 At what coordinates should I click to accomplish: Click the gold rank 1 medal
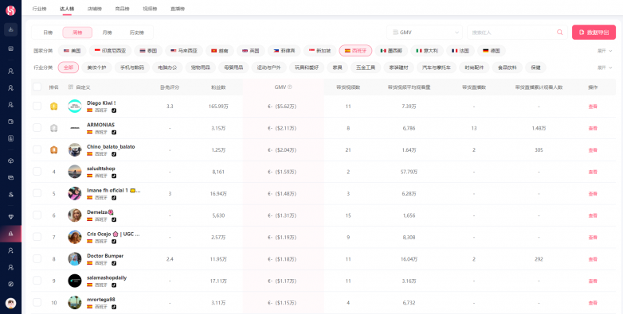tap(53, 107)
